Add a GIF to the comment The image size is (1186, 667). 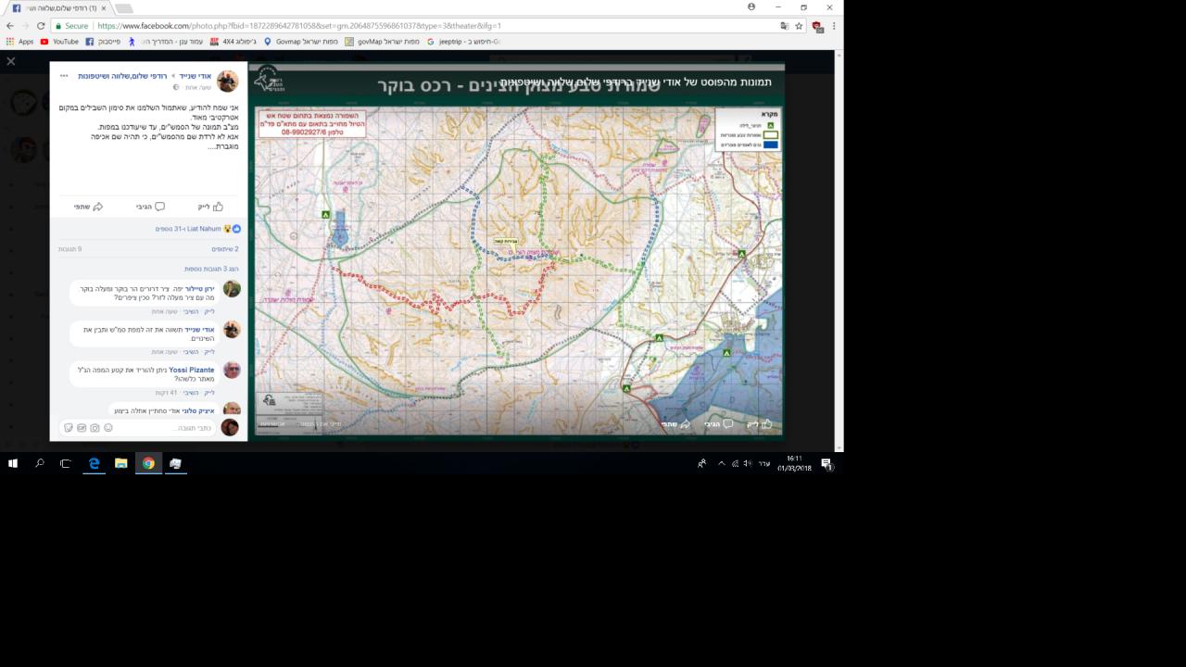[x=82, y=428]
